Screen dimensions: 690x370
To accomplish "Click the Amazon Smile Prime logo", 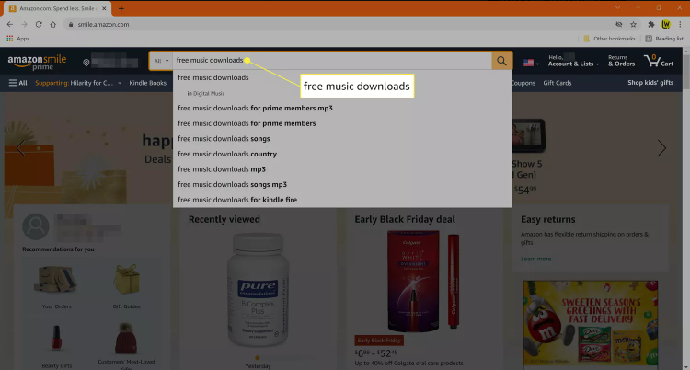I will tap(37, 62).
